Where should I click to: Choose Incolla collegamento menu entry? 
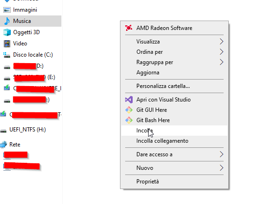(174, 141)
